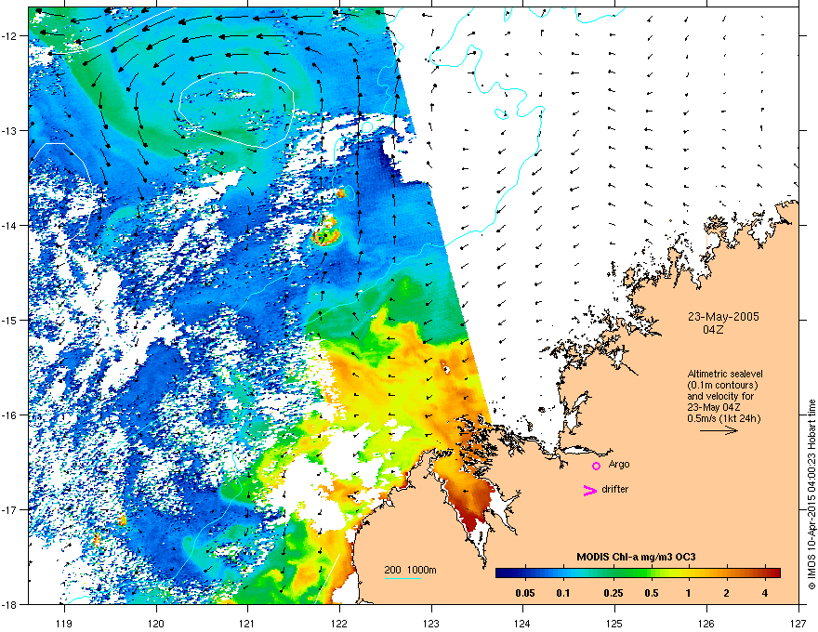
Task: Click the vertical IMOS copyright timestamp text
Action: coord(811,494)
